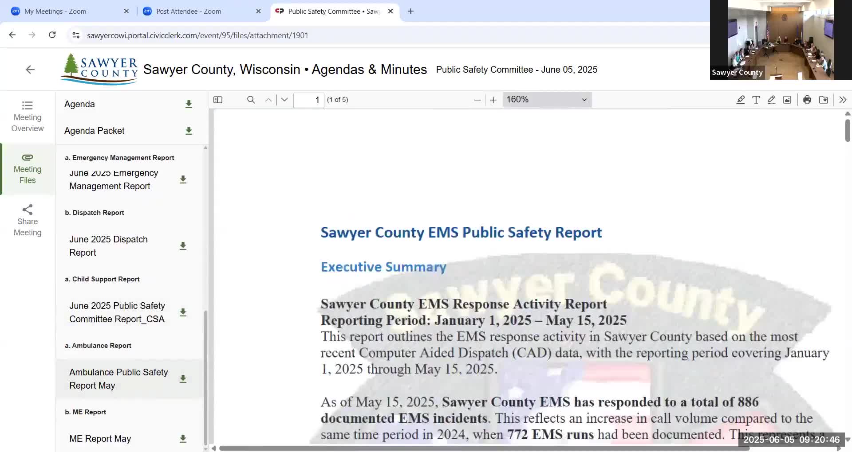The width and height of the screenshot is (852, 452).
Task: Zoom out with the minus control
Action: click(x=477, y=100)
